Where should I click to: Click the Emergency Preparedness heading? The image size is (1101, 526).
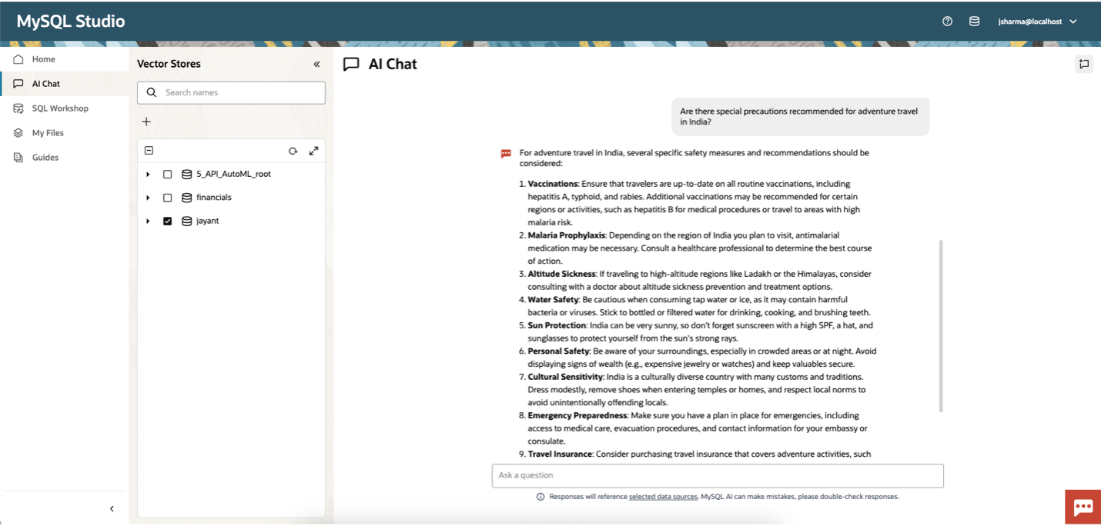pyautogui.click(x=578, y=415)
